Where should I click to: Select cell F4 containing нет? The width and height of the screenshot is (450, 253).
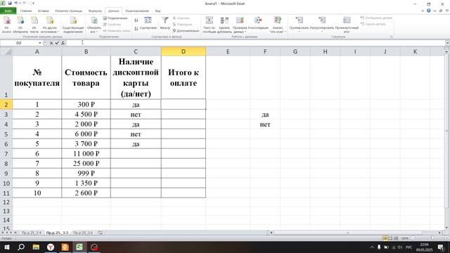[x=265, y=124]
